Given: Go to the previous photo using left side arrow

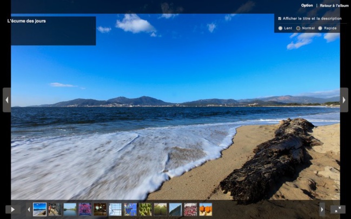Looking at the screenshot, I should pyautogui.click(x=6, y=100).
